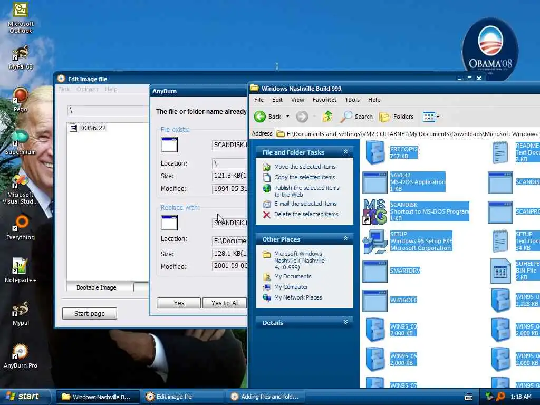Select the README text document
Screen dimensions: 540x405
(x=515, y=152)
